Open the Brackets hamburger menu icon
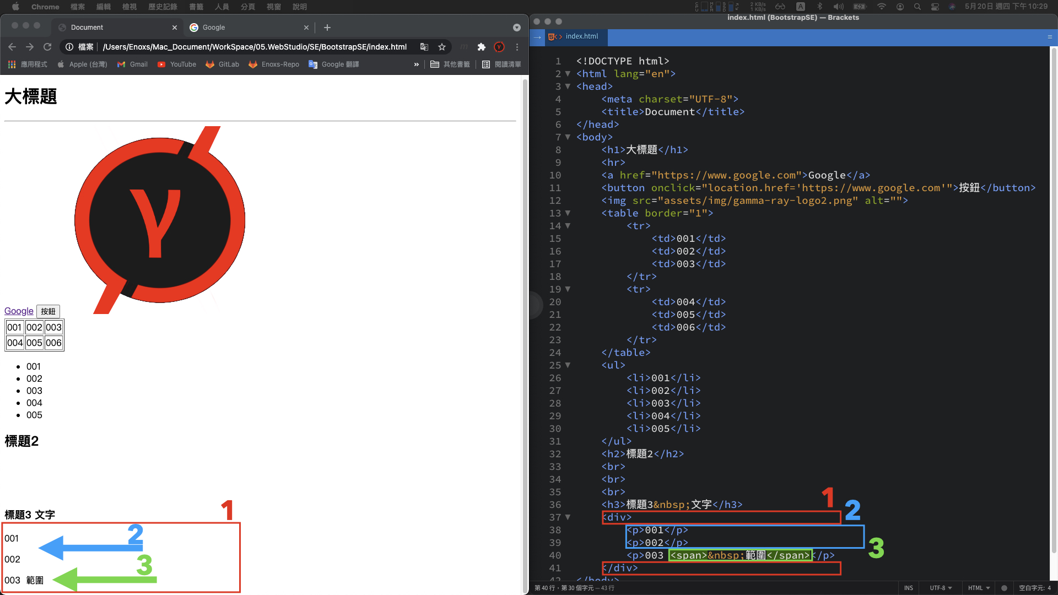This screenshot has height=595, width=1058. tap(1050, 37)
